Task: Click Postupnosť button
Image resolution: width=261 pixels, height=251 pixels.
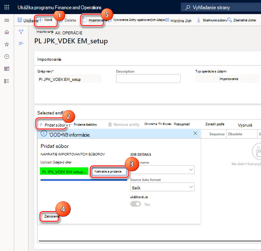Action: pos(182,124)
